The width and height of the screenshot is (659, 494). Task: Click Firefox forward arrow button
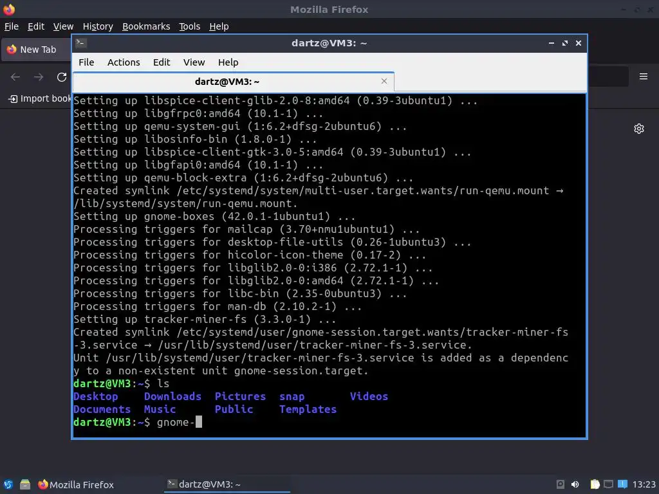(x=39, y=77)
